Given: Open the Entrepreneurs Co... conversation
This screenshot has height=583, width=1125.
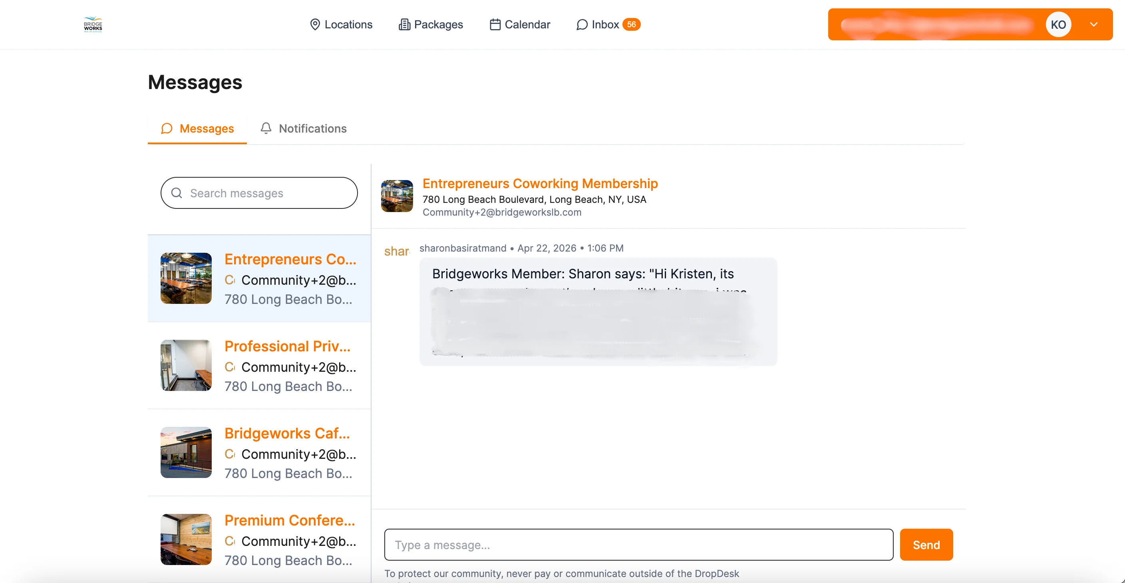Looking at the screenshot, I should (x=259, y=278).
